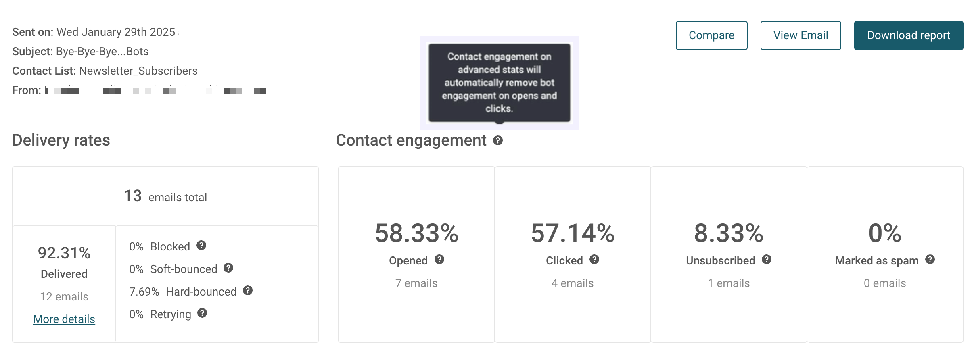This screenshot has height=354, width=974.
Task: Open the View Email button
Action: (x=801, y=35)
